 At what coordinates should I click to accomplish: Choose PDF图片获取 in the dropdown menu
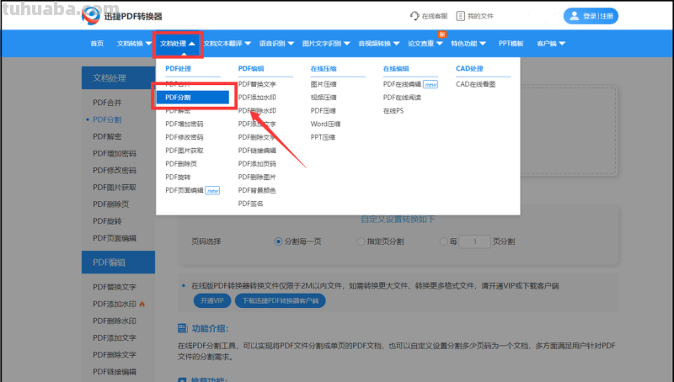click(x=185, y=151)
